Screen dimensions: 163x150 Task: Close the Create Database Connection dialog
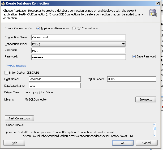point(158,3)
